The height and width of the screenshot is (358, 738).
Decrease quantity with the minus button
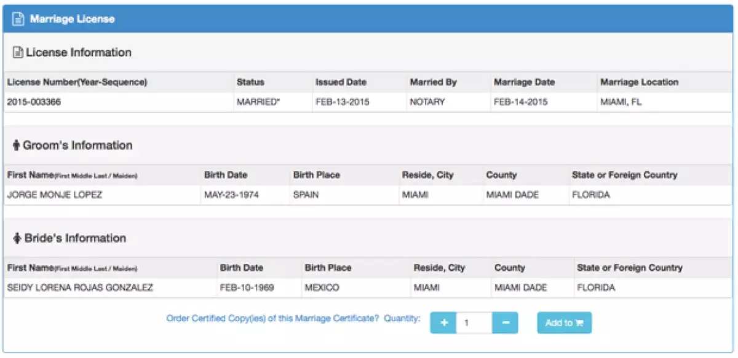pos(506,323)
